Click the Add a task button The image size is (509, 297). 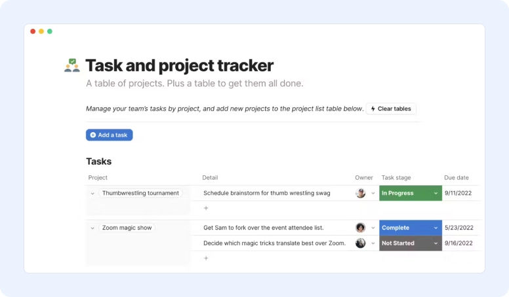point(109,135)
